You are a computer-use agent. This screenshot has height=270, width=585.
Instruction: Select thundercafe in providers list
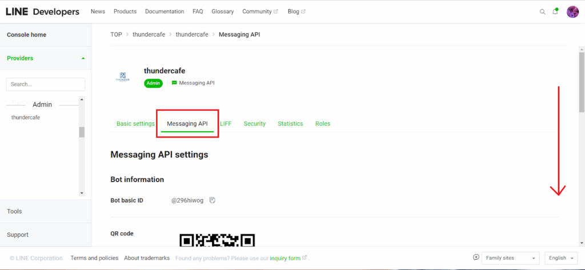(26, 118)
